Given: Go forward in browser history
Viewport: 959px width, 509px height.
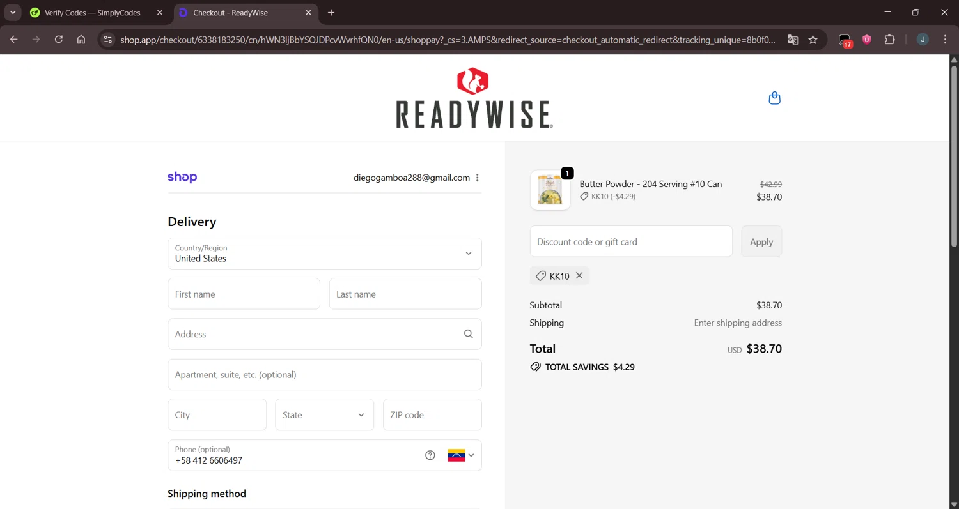Looking at the screenshot, I should click(x=36, y=40).
